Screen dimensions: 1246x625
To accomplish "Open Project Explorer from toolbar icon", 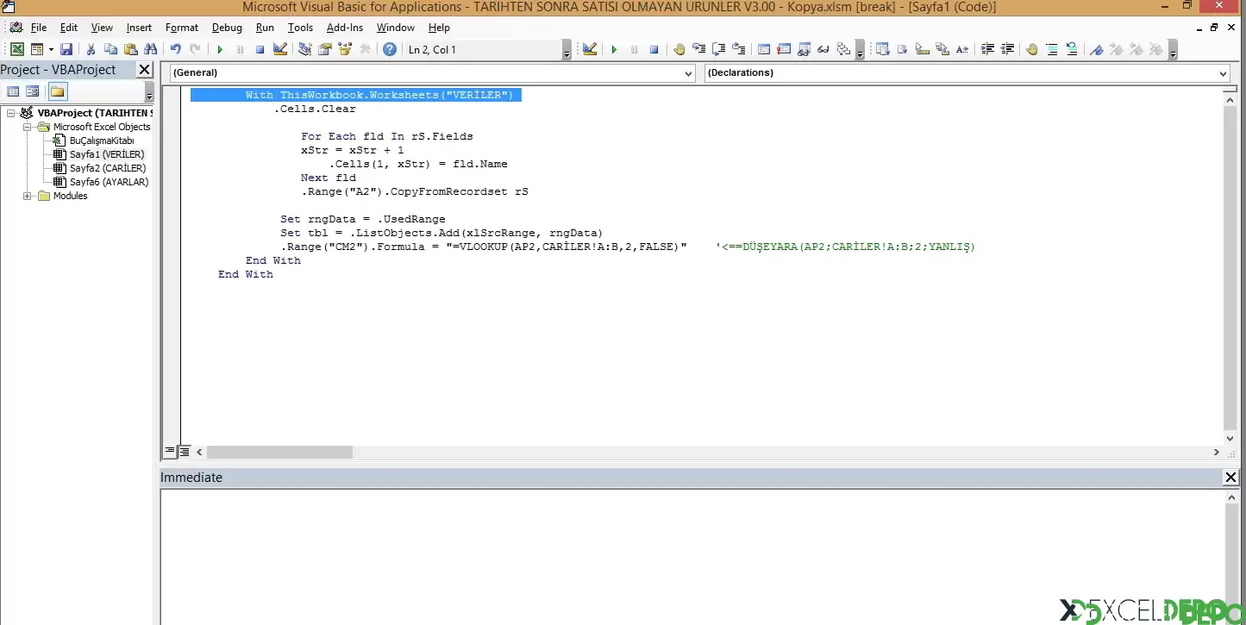I will pyautogui.click(x=305, y=50).
